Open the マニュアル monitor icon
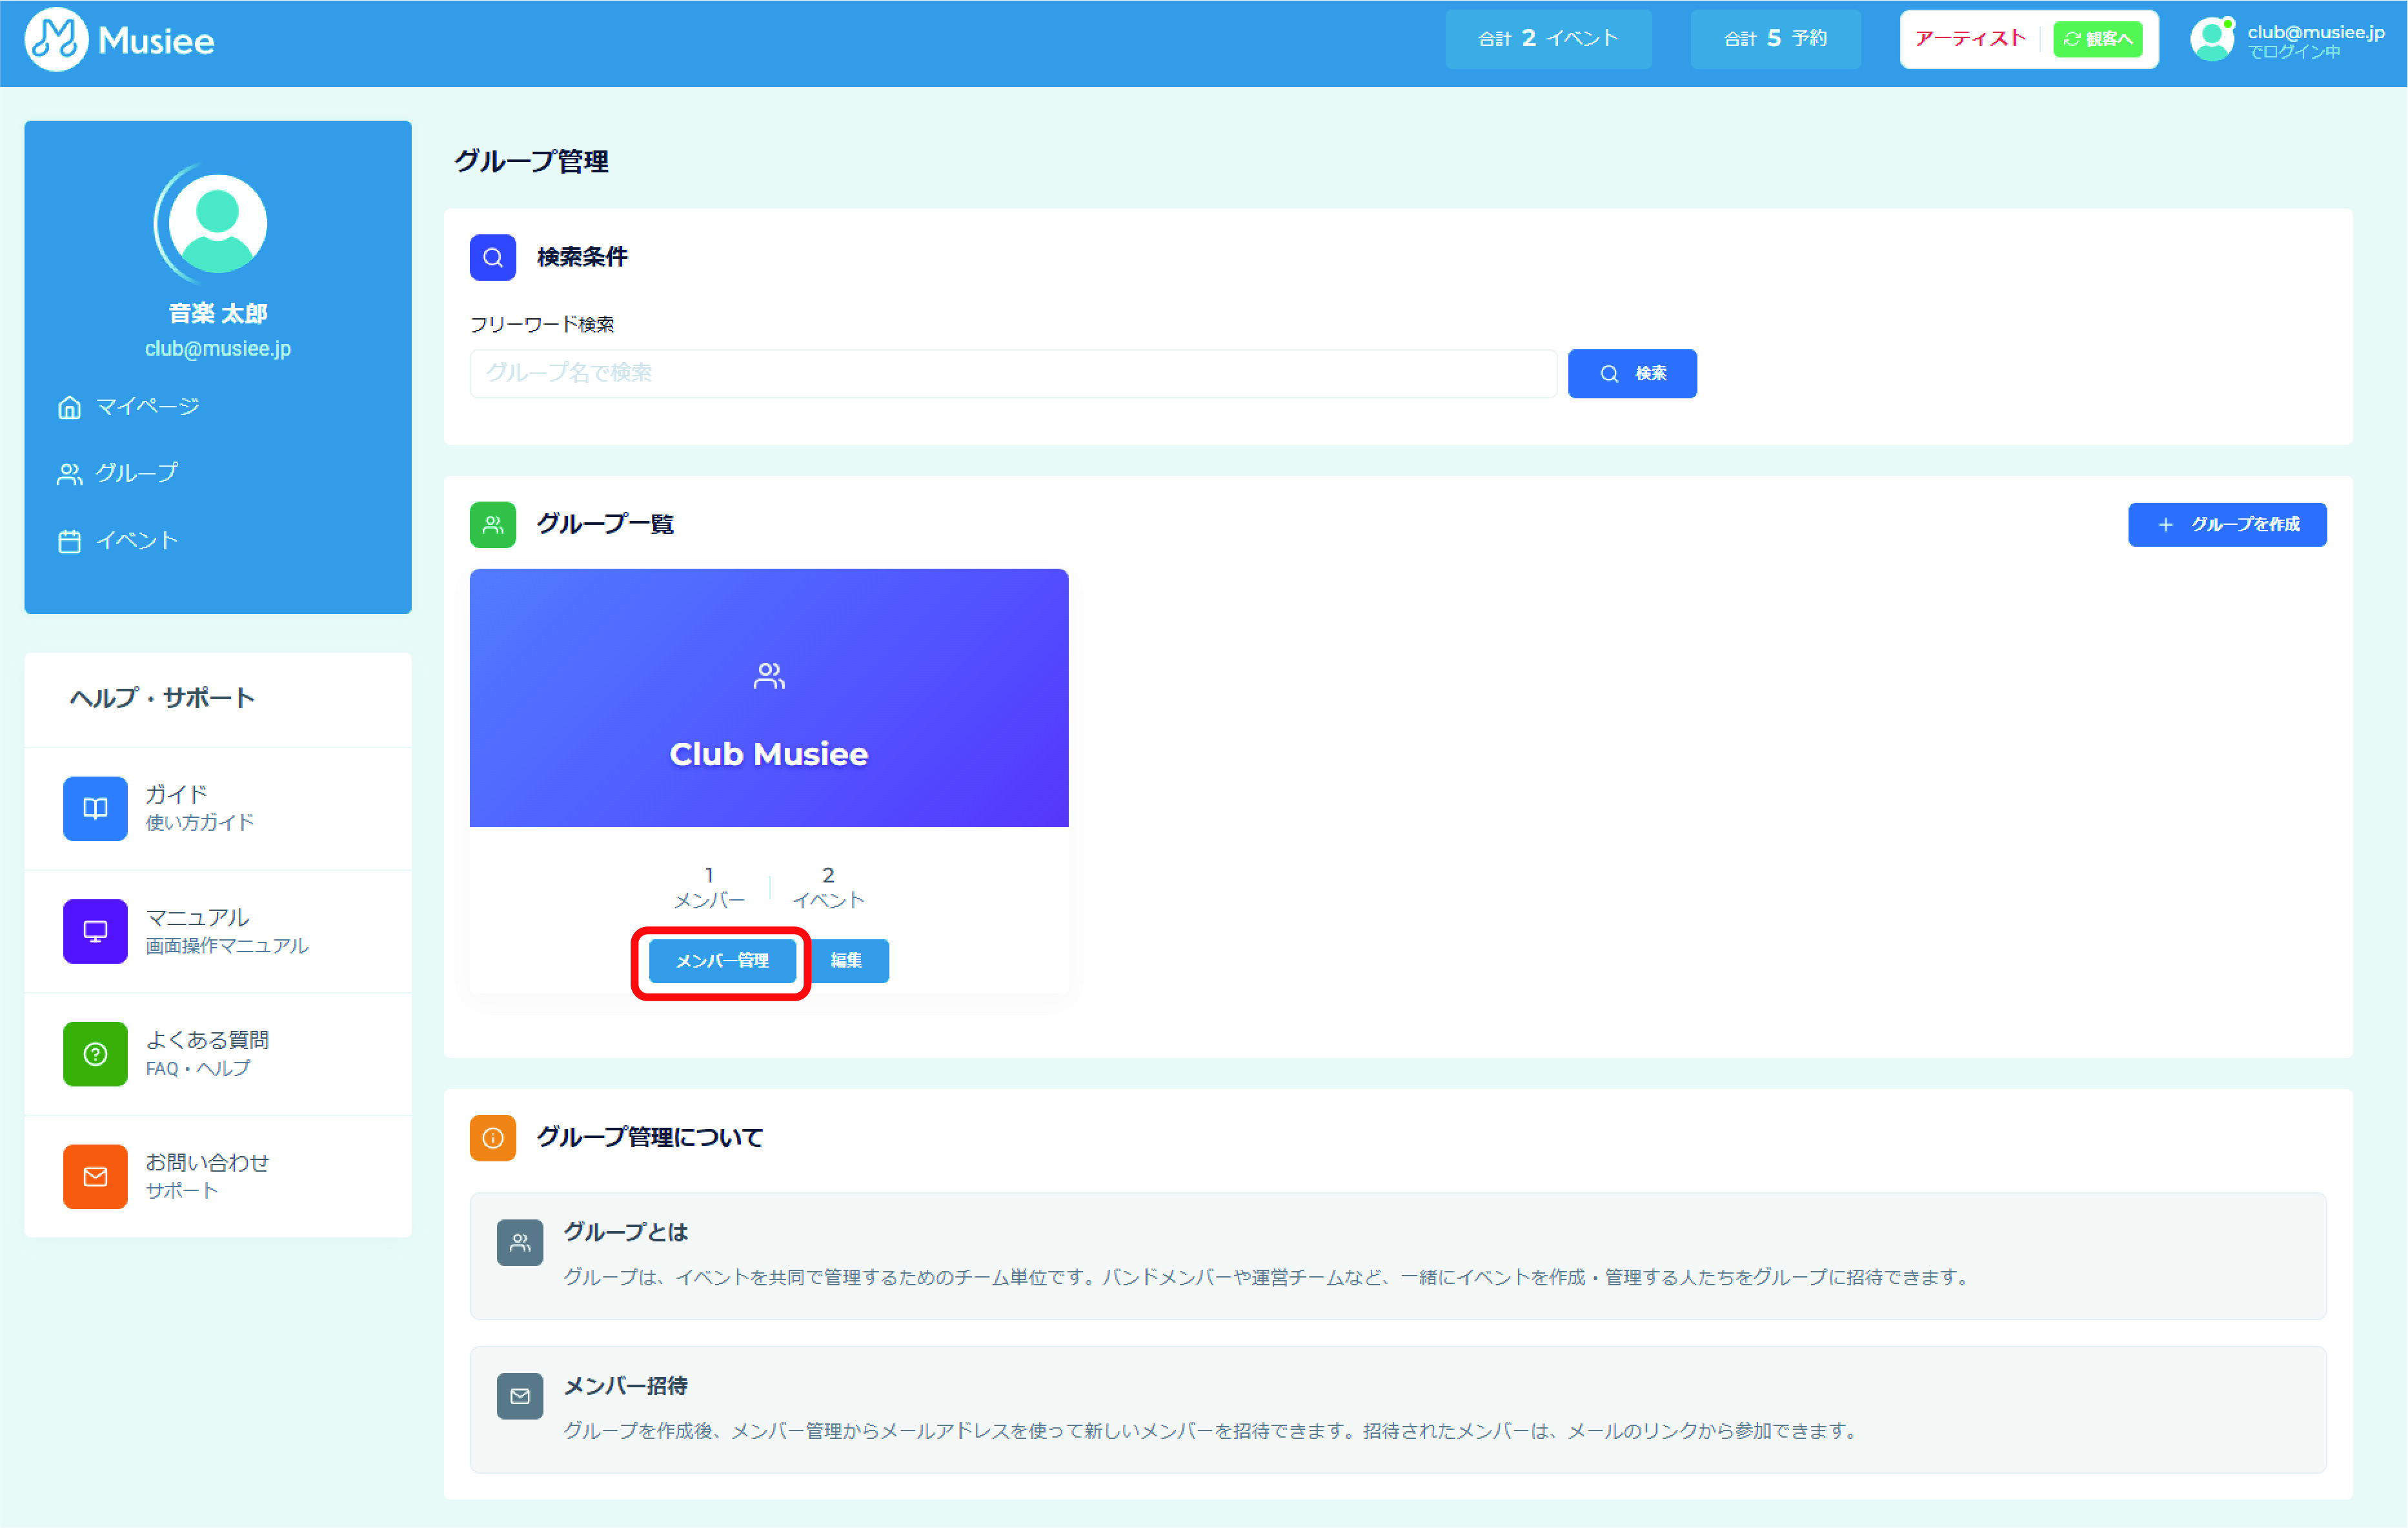2408x1528 pixels. [95, 931]
